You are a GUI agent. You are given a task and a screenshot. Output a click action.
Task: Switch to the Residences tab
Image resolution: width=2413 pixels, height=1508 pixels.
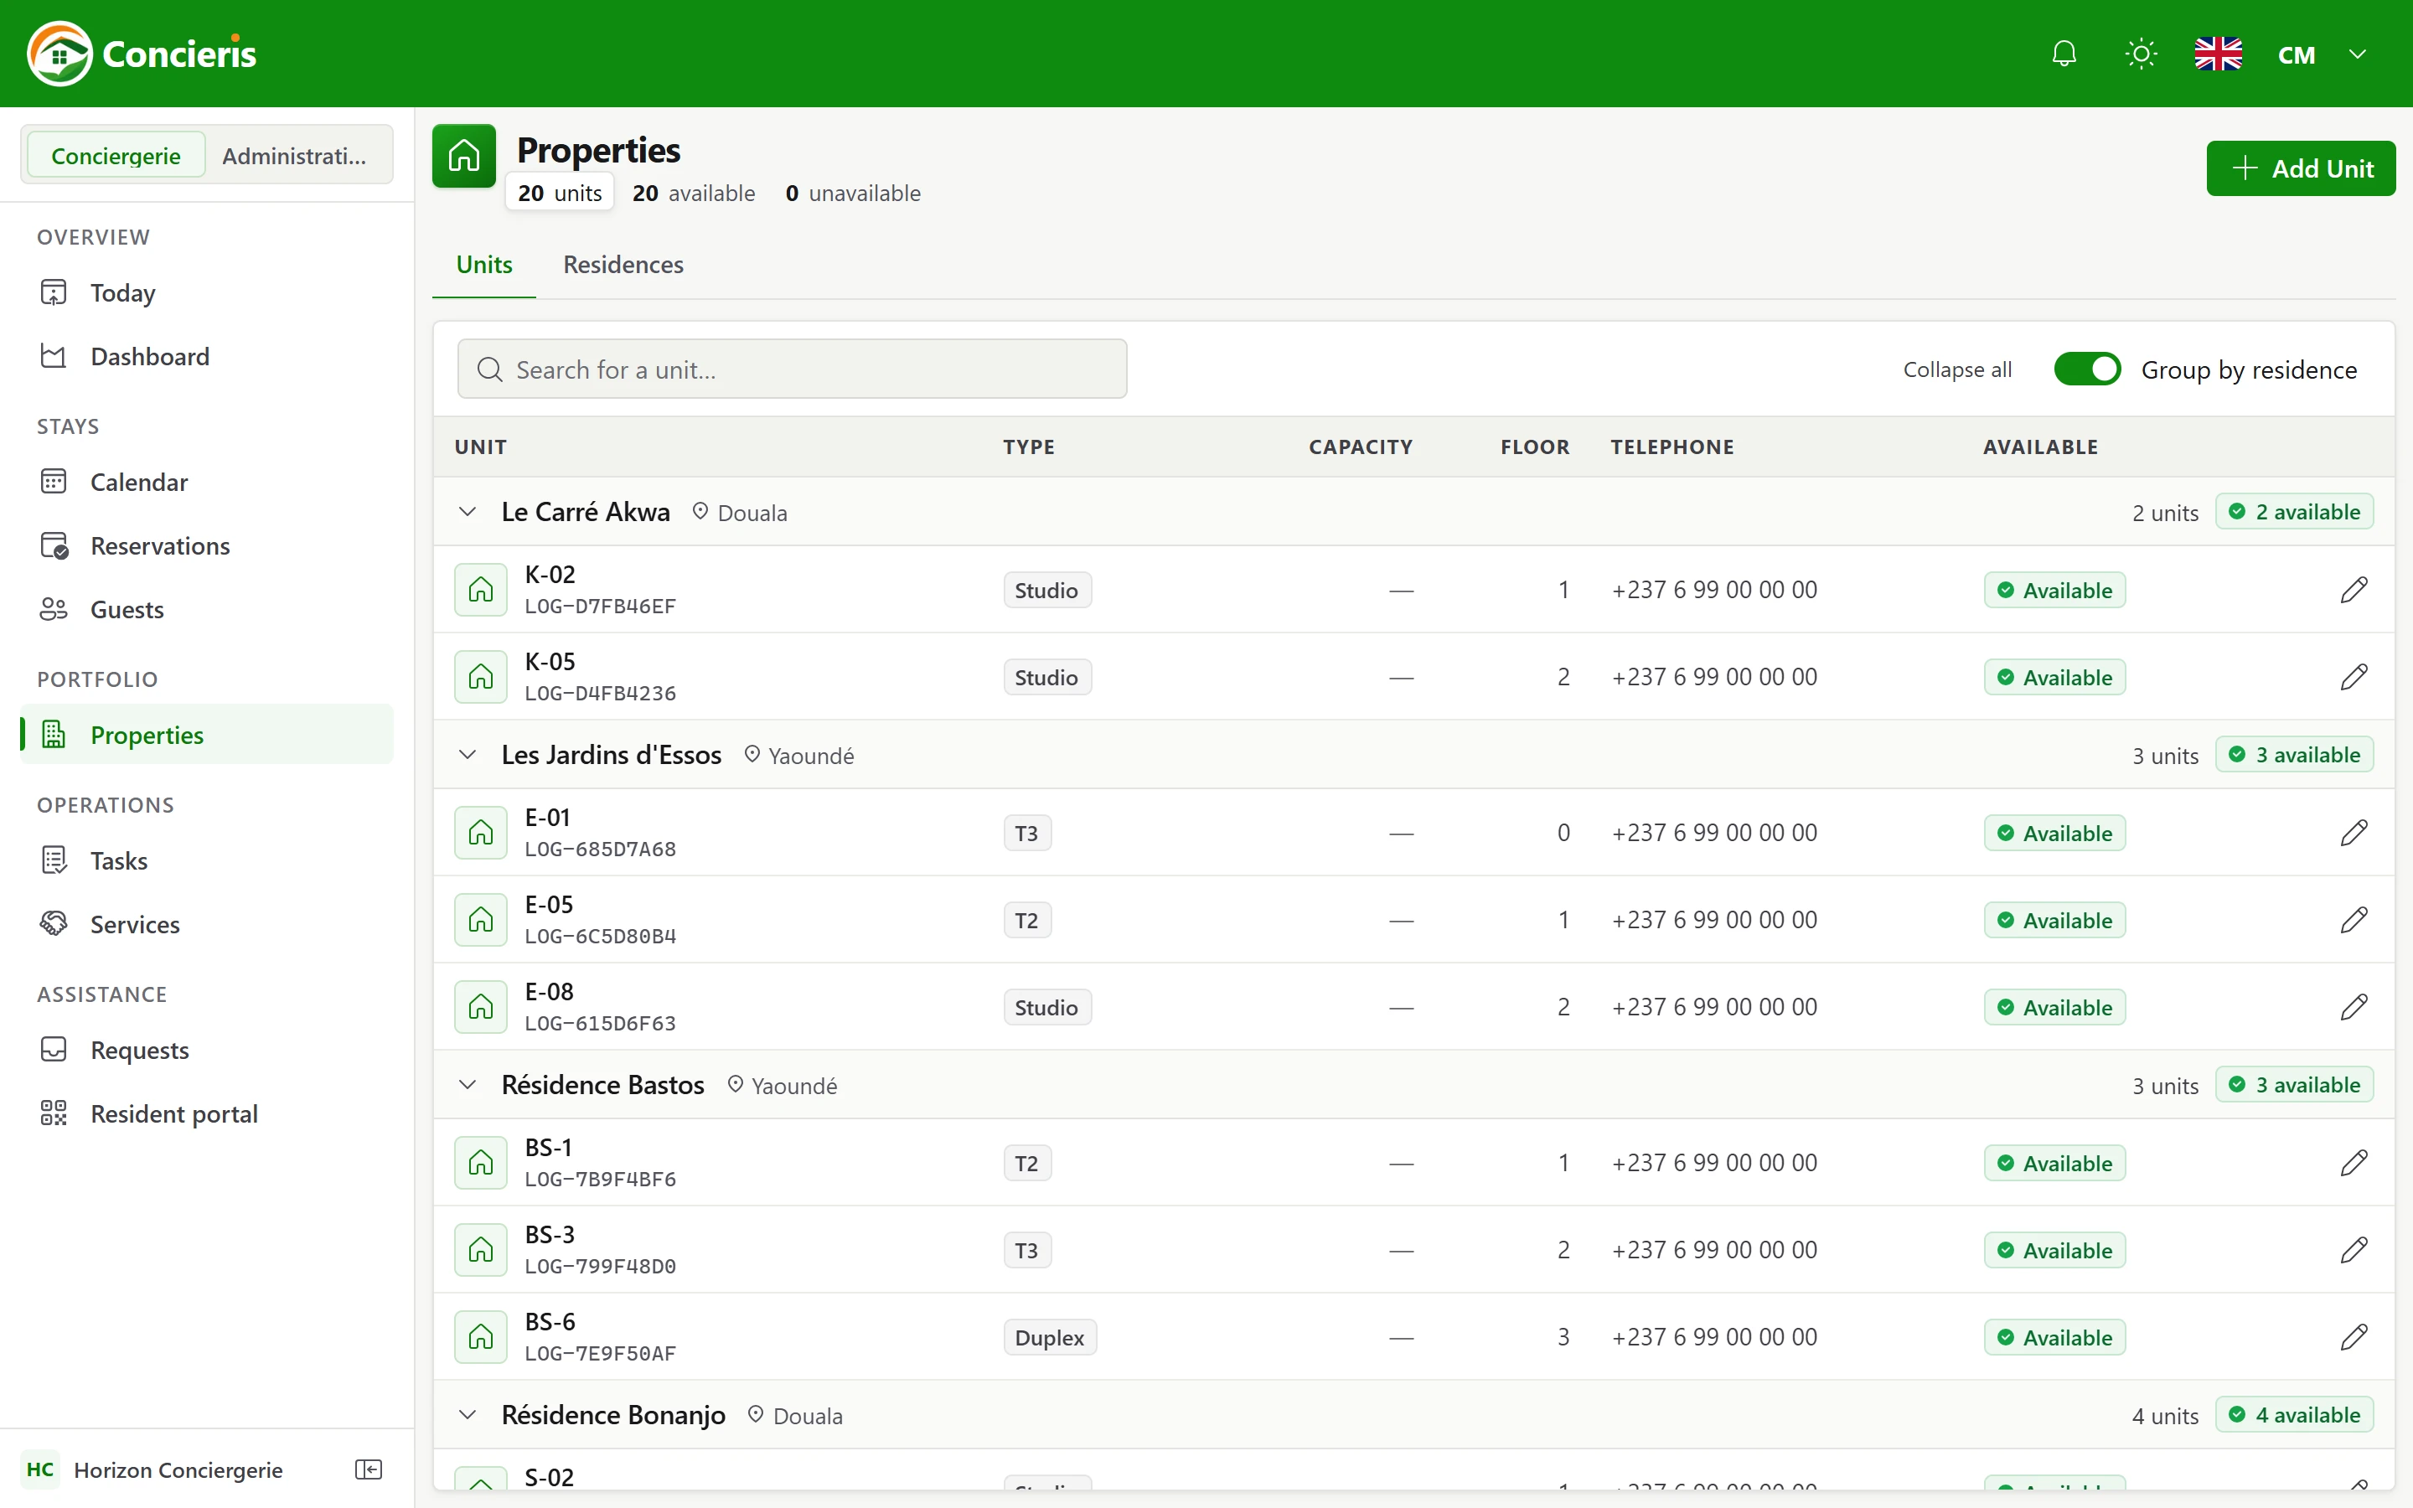click(623, 264)
